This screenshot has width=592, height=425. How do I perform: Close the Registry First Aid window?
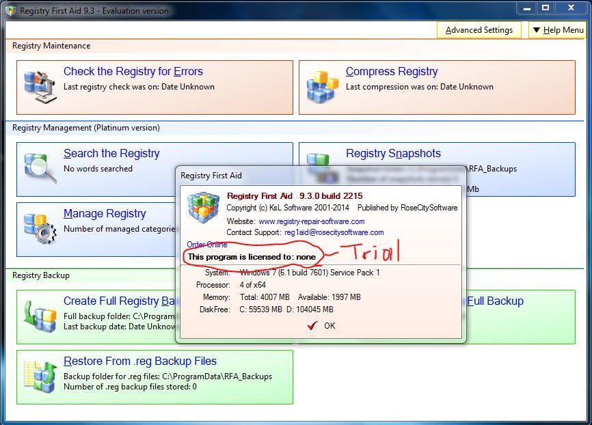pos(571,8)
